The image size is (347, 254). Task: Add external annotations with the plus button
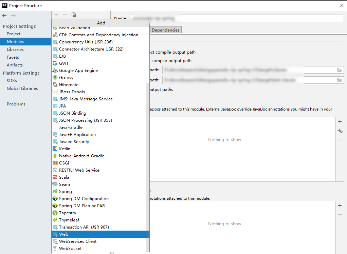pos(340,206)
